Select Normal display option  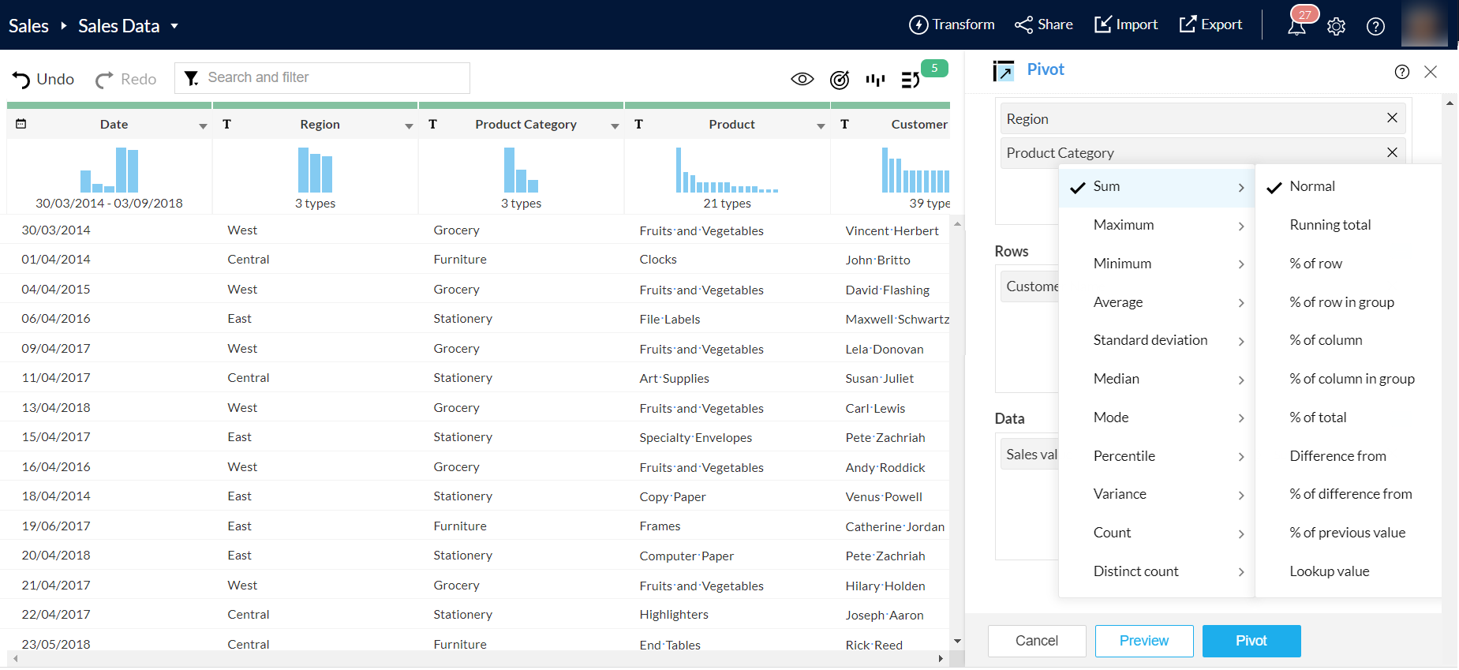(x=1349, y=187)
